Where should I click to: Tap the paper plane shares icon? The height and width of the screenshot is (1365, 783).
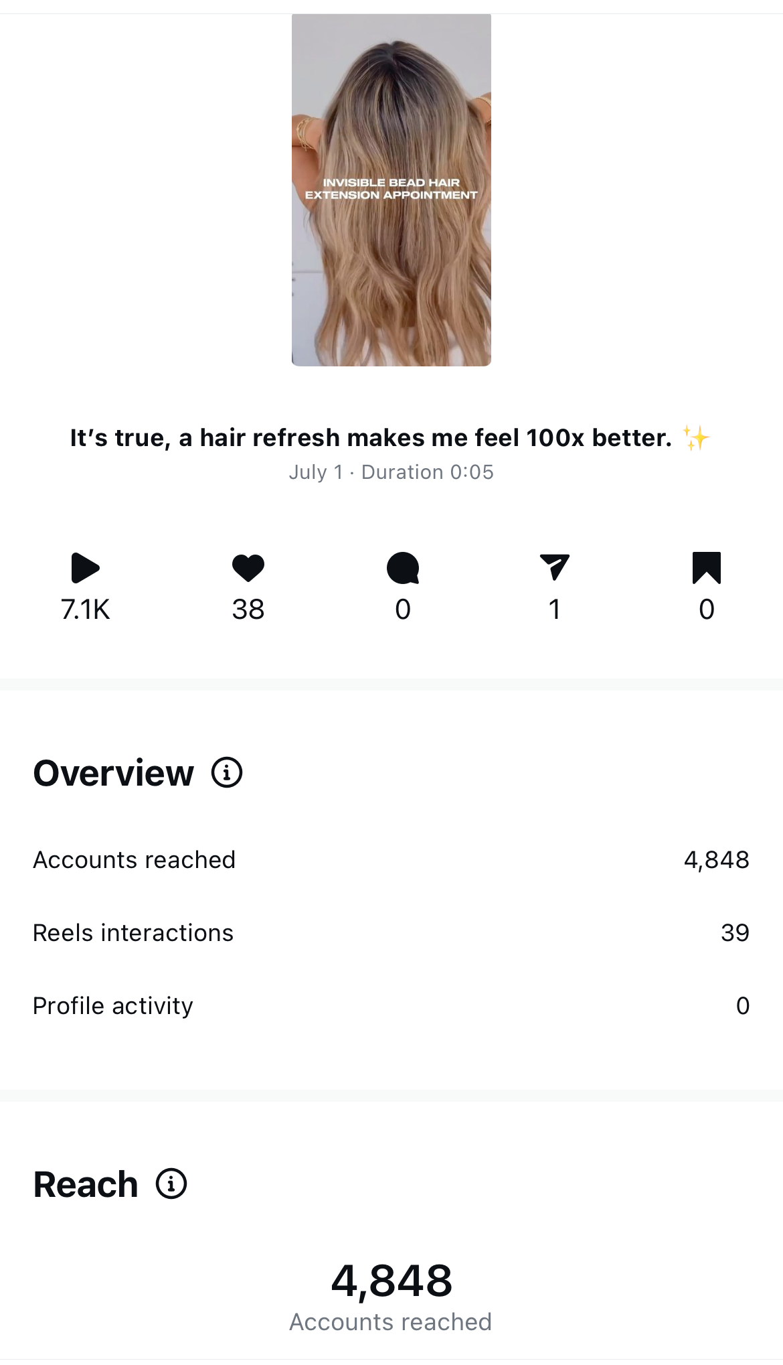coord(554,567)
